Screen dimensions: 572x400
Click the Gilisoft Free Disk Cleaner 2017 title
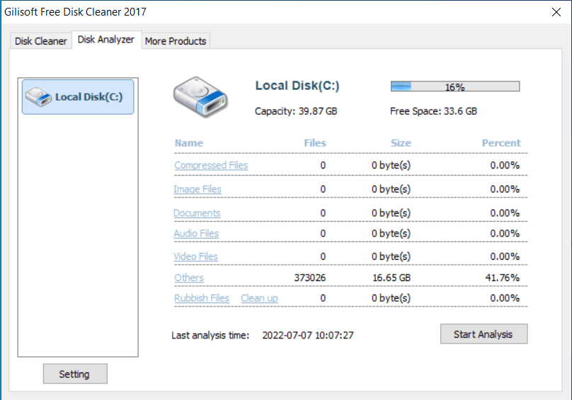75,12
